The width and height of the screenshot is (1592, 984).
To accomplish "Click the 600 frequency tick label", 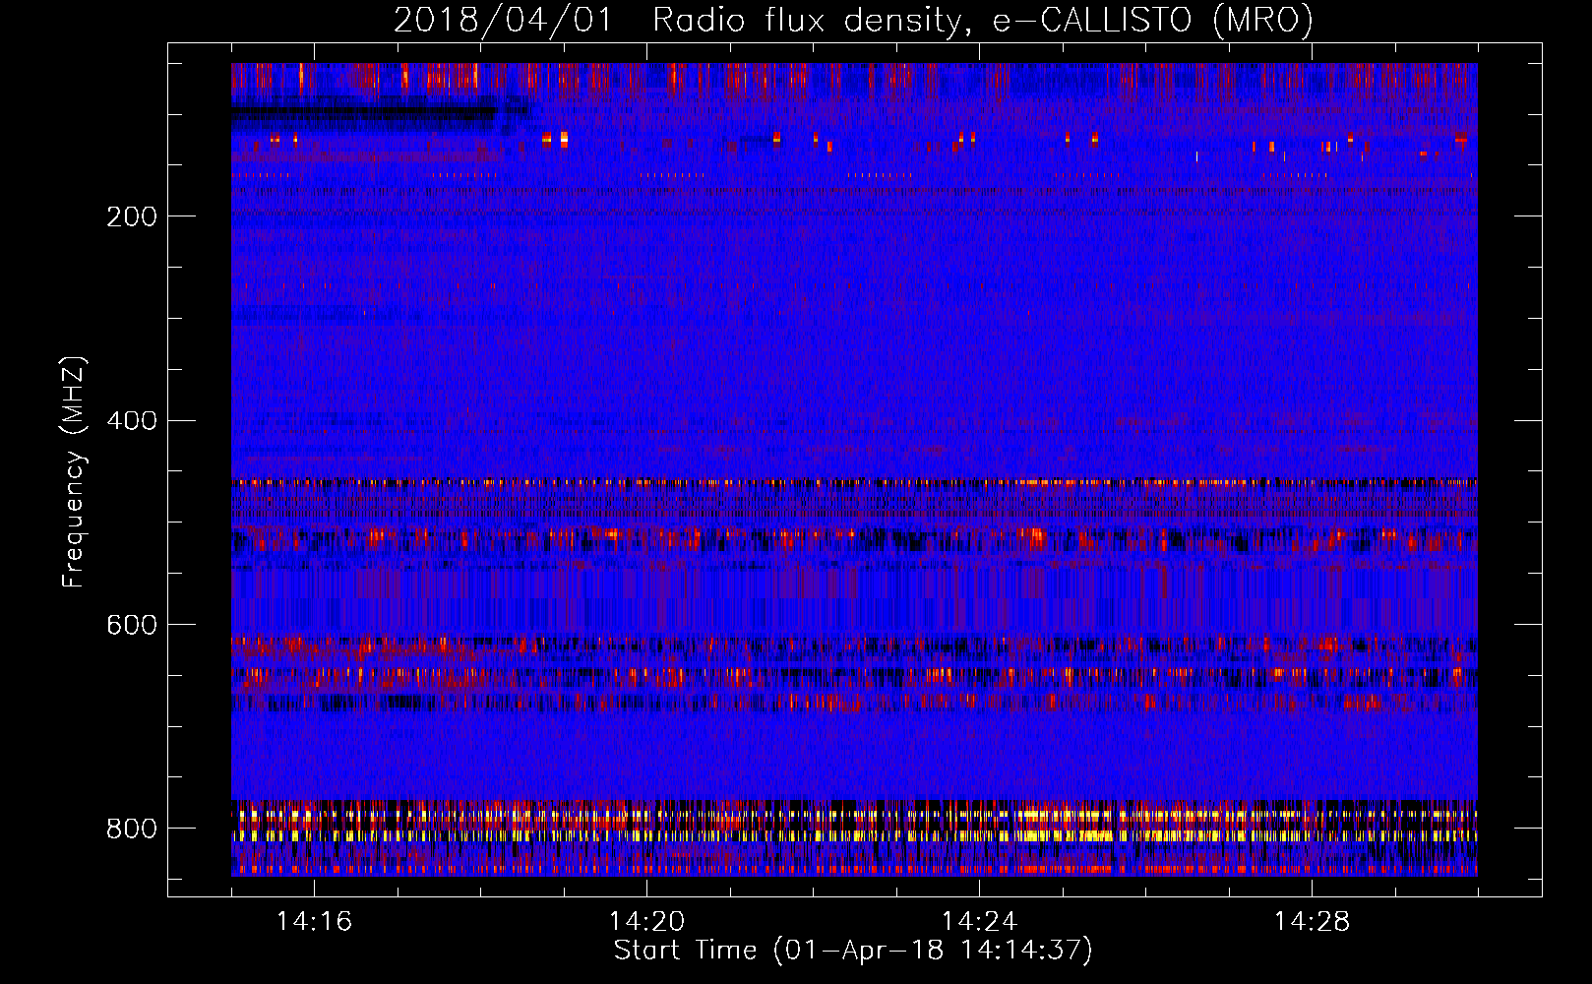I will coord(132,626).
